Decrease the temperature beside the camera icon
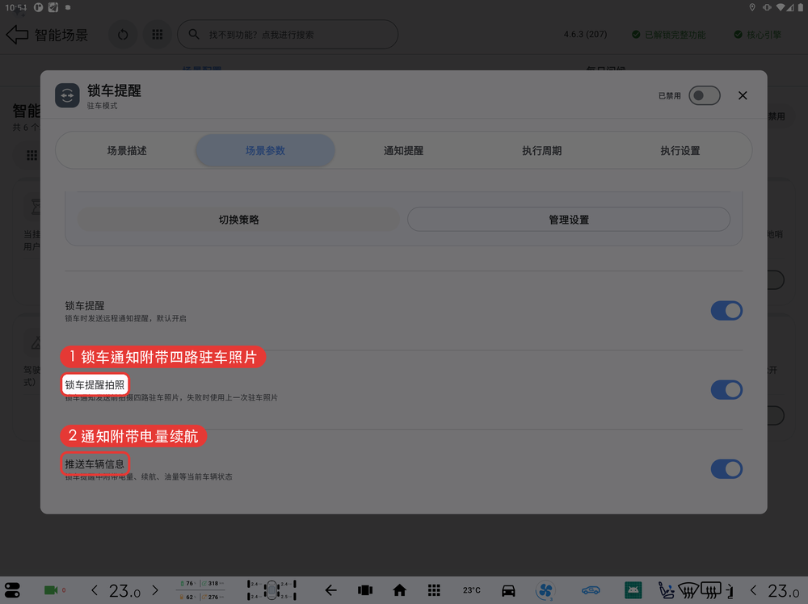 (x=95, y=590)
